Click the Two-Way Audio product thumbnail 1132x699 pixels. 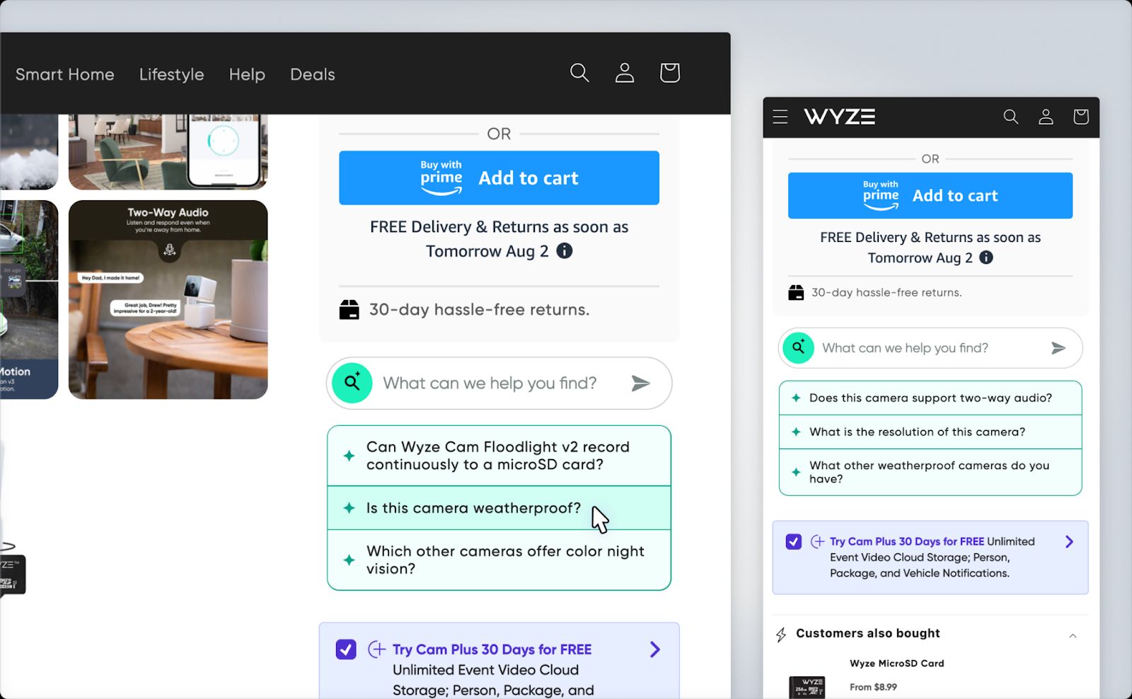click(x=168, y=299)
